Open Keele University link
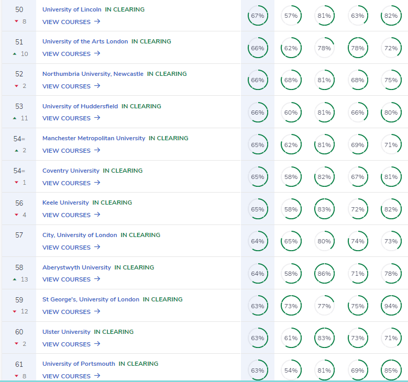Screen dimensions: 408x382 tap(65, 203)
